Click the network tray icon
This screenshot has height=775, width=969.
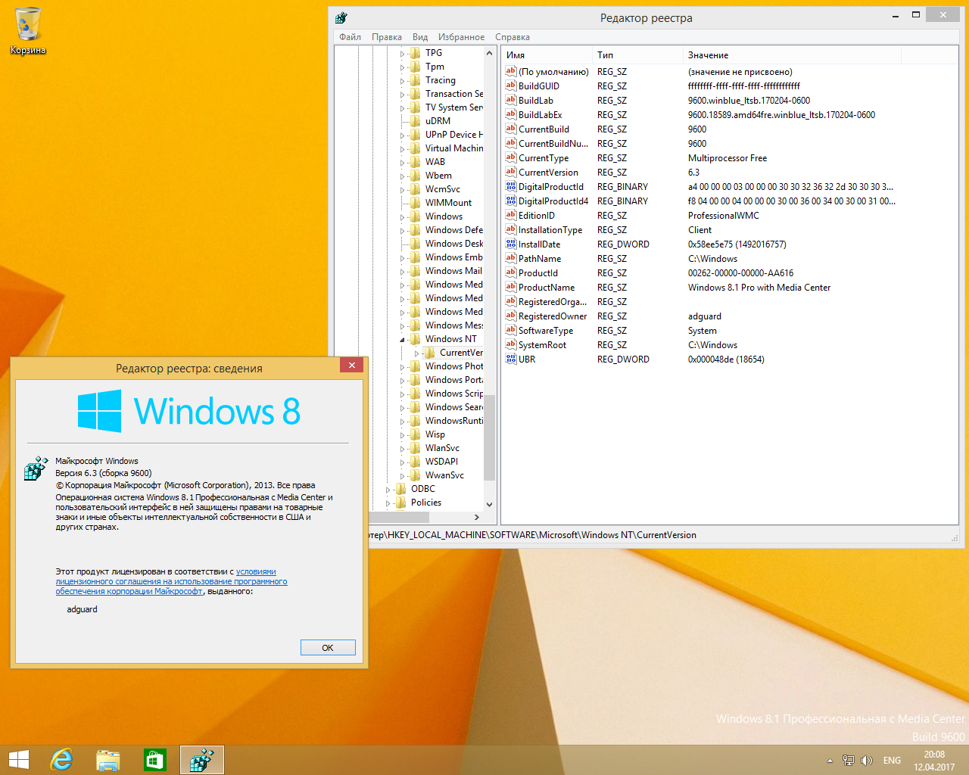click(848, 760)
